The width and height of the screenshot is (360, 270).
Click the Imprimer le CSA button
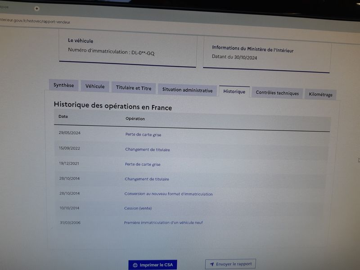point(153,265)
